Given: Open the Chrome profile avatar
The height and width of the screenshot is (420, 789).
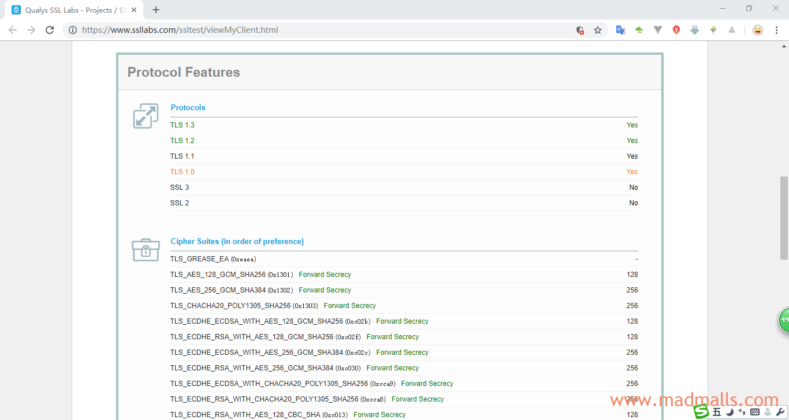Looking at the screenshot, I should pos(757,30).
